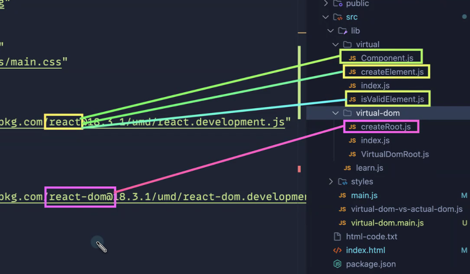Click the JS icon beside Component.js

click(352, 58)
